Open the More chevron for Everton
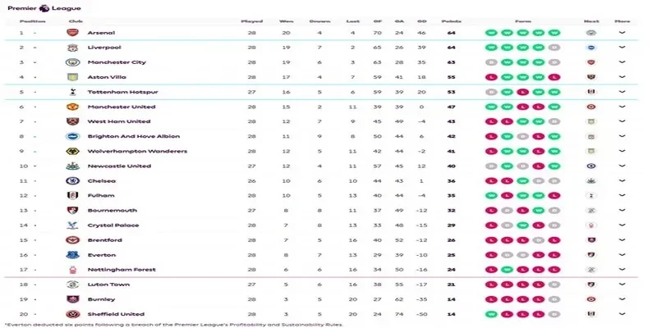The width and height of the screenshot is (657, 328). [x=623, y=254]
